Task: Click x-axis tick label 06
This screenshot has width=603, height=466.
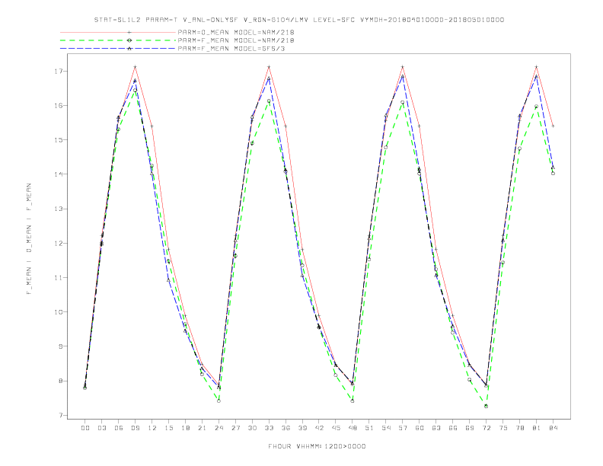Action: point(119,428)
